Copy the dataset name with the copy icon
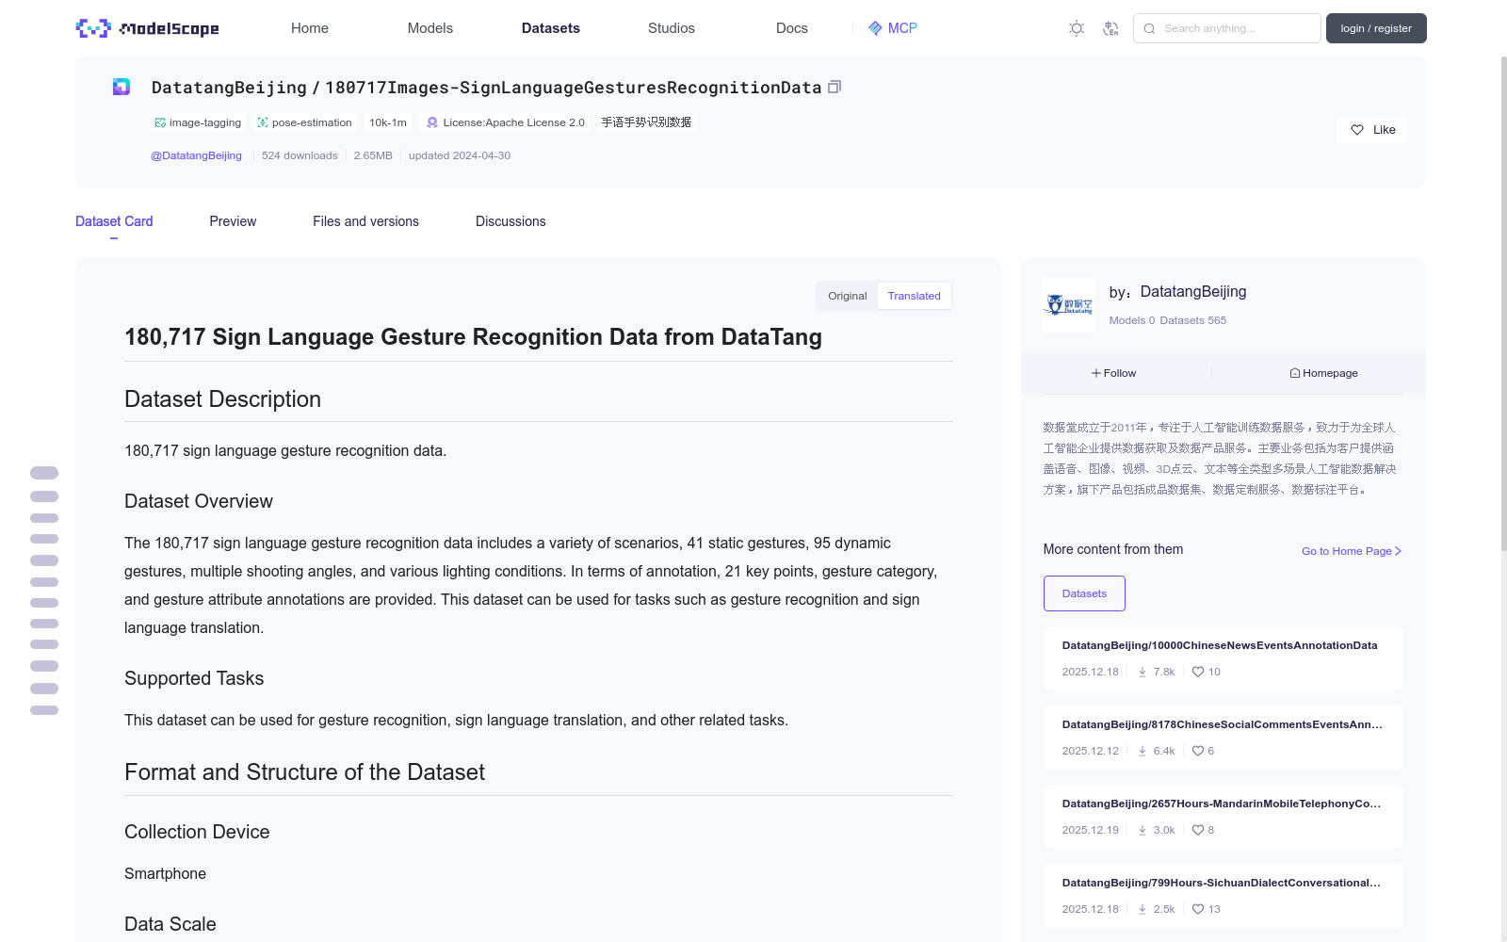This screenshot has width=1507, height=942. pos(835,87)
